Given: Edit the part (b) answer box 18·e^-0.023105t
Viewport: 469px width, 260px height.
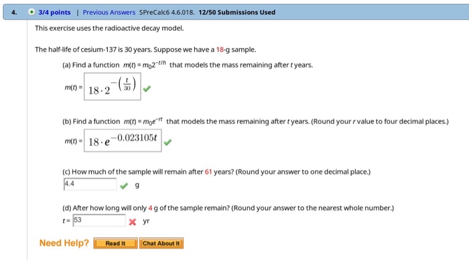Looking at the screenshot, I should click(x=123, y=140).
